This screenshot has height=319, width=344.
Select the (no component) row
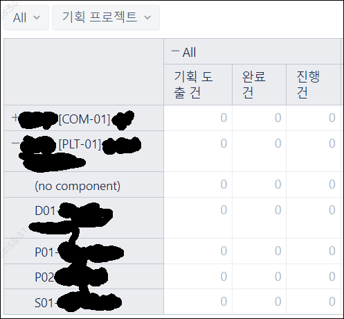(84, 184)
